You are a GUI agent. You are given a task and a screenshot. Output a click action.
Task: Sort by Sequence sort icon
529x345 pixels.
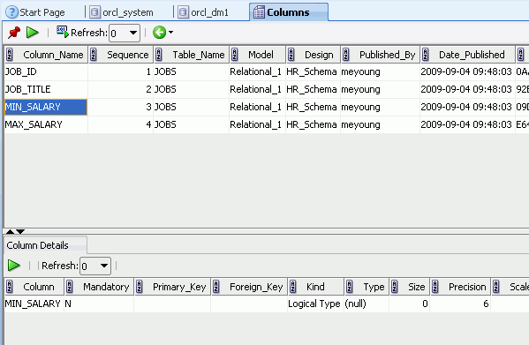(x=94, y=55)
